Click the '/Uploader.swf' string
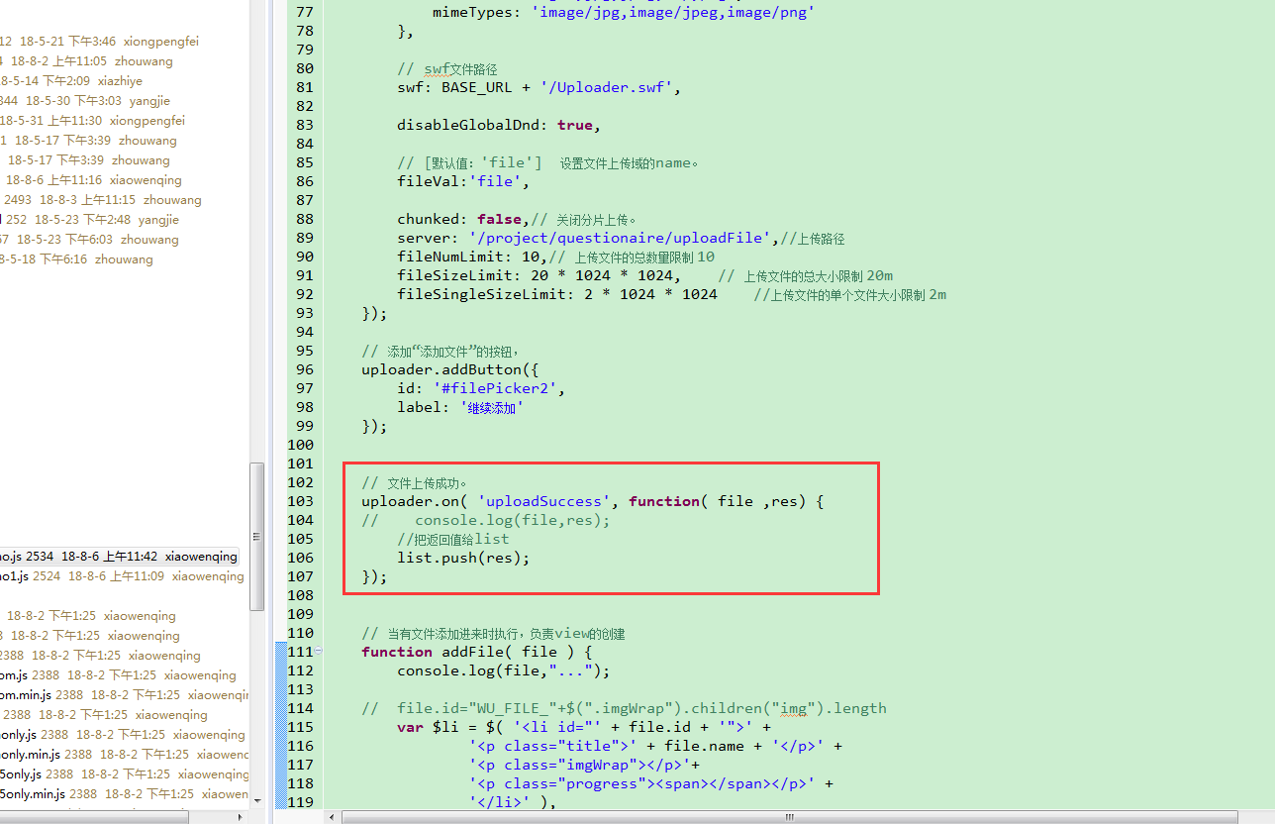Image resolution: width=1275 pixels, height=824 pixels. tap(608, 87)
